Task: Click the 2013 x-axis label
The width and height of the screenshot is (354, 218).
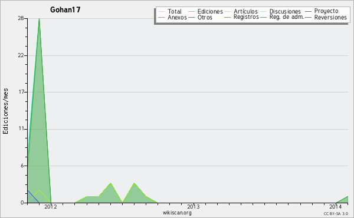Action: [194, 207]
